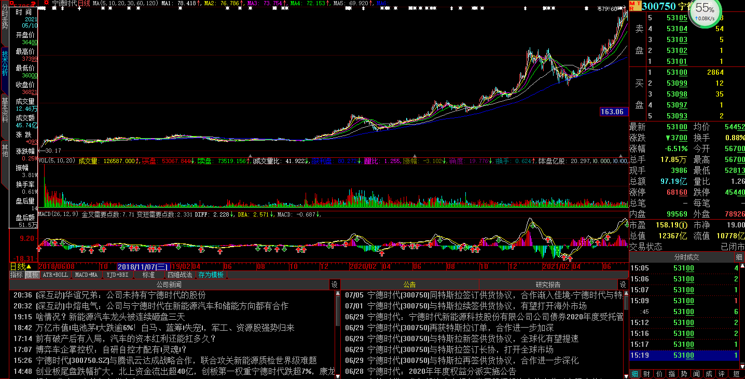
Task: Open the MACD+MA template dropdown
Action: coord(86,275)
